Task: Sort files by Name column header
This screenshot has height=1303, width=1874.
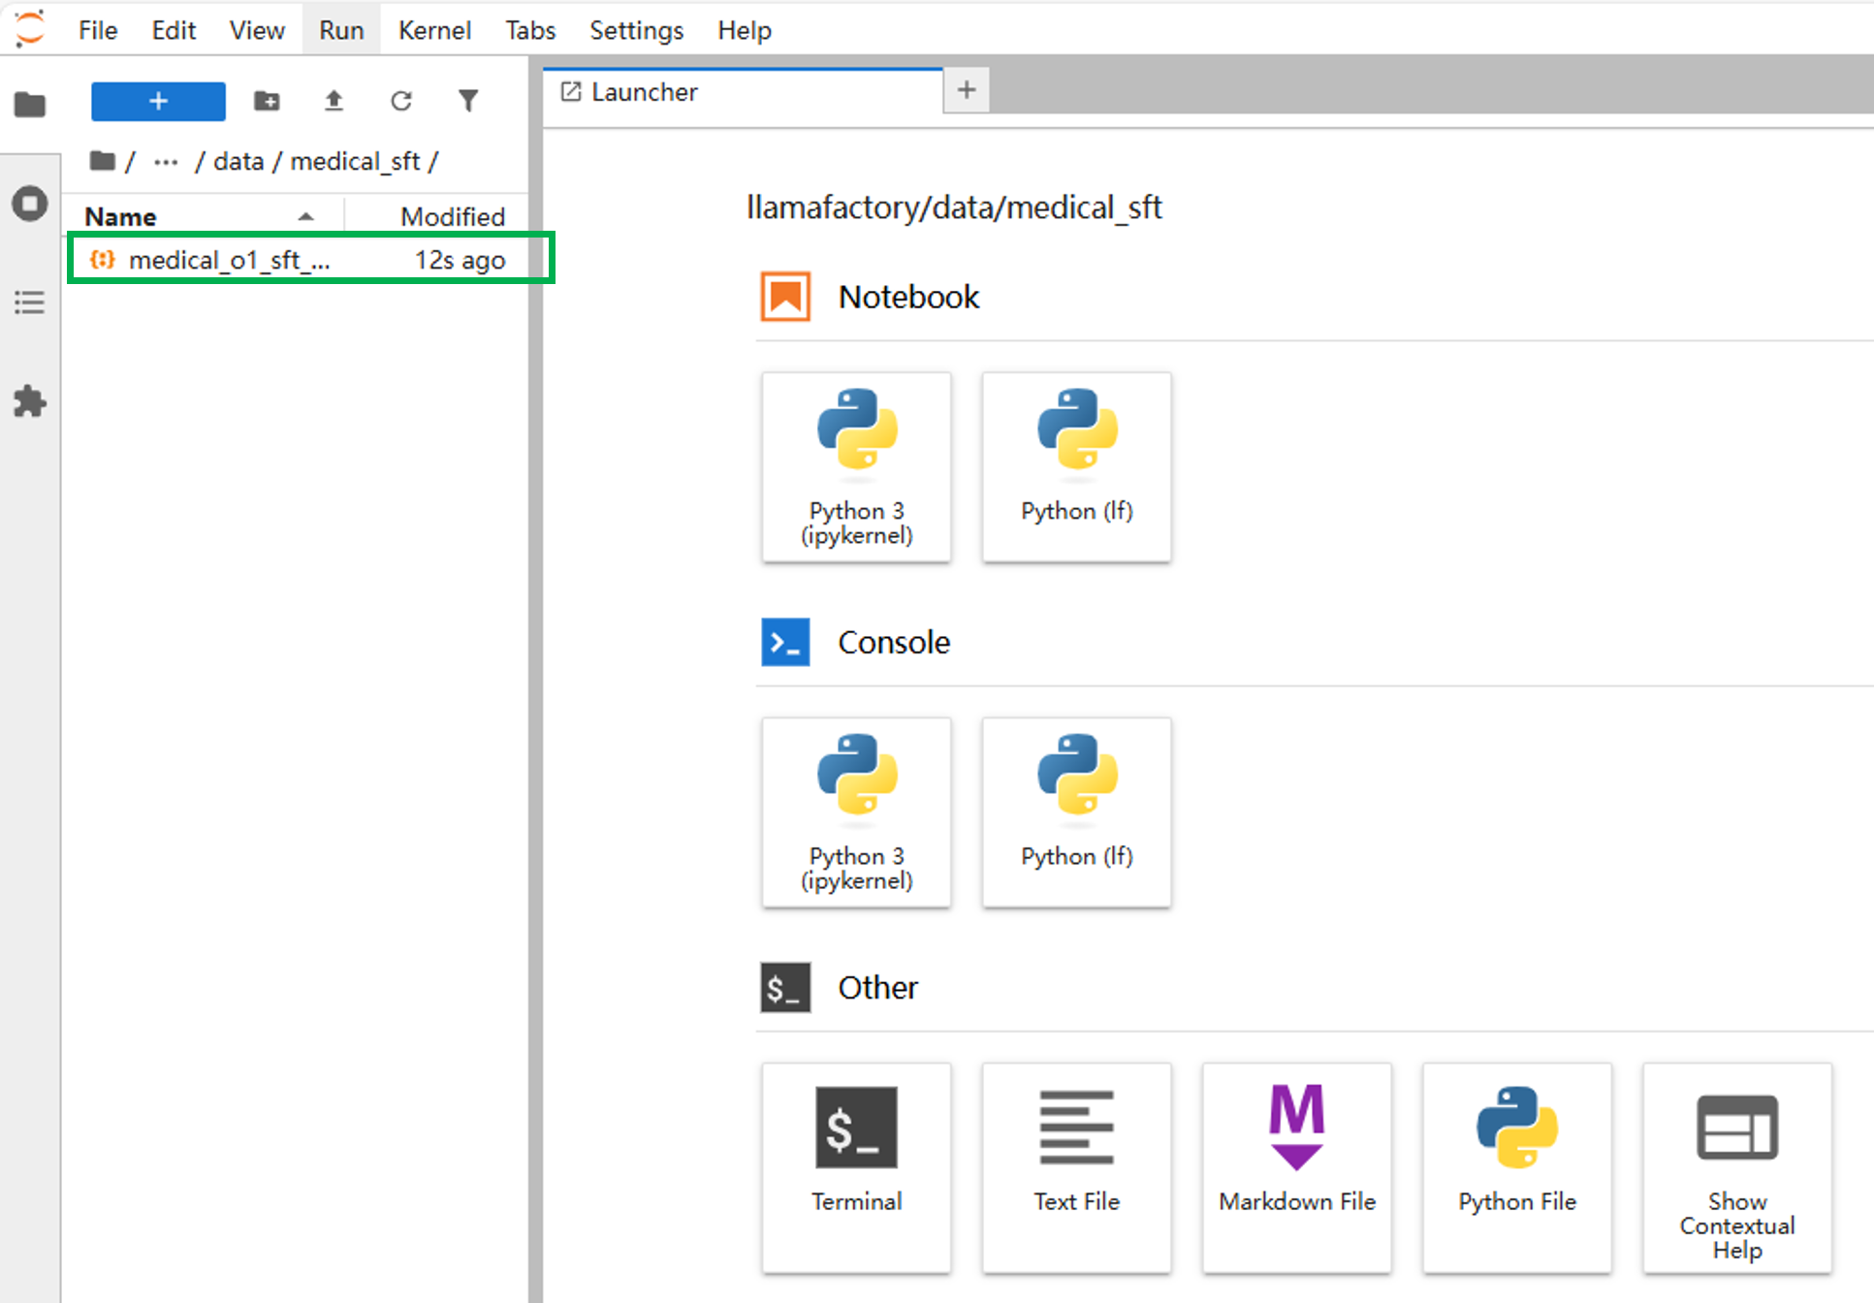Action: click(x=120, y=216)
